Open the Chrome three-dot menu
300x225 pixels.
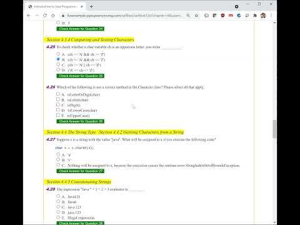(271, 16)
